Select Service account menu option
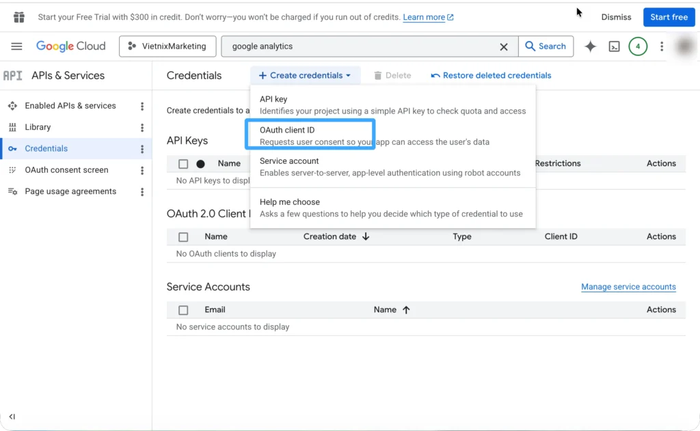This screenshot has width=700, height=431. coord(390,167)
